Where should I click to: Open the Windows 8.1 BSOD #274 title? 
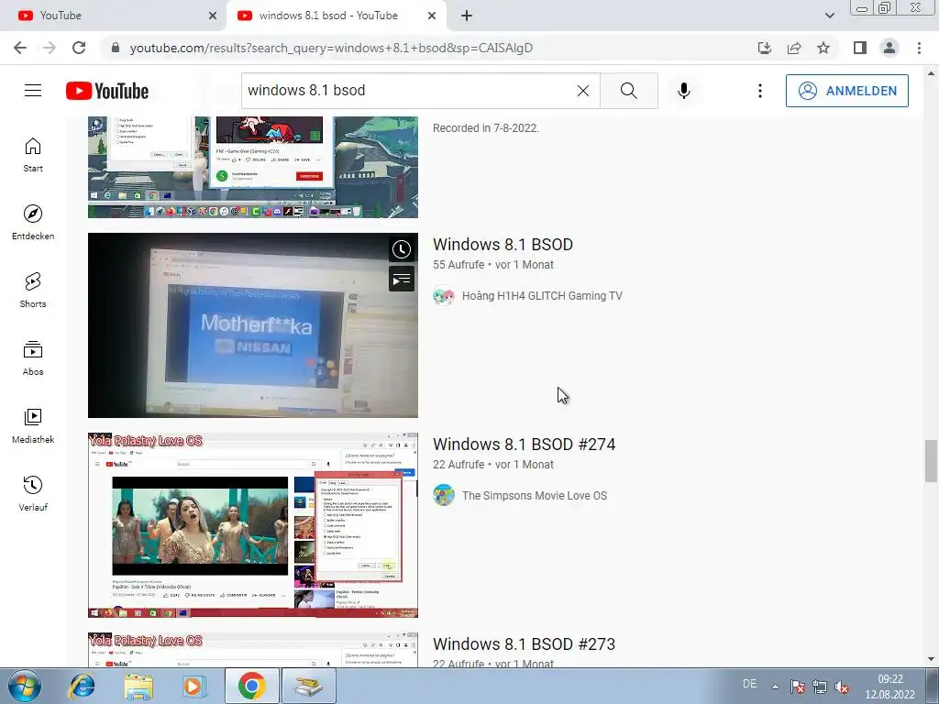(524, 445)
